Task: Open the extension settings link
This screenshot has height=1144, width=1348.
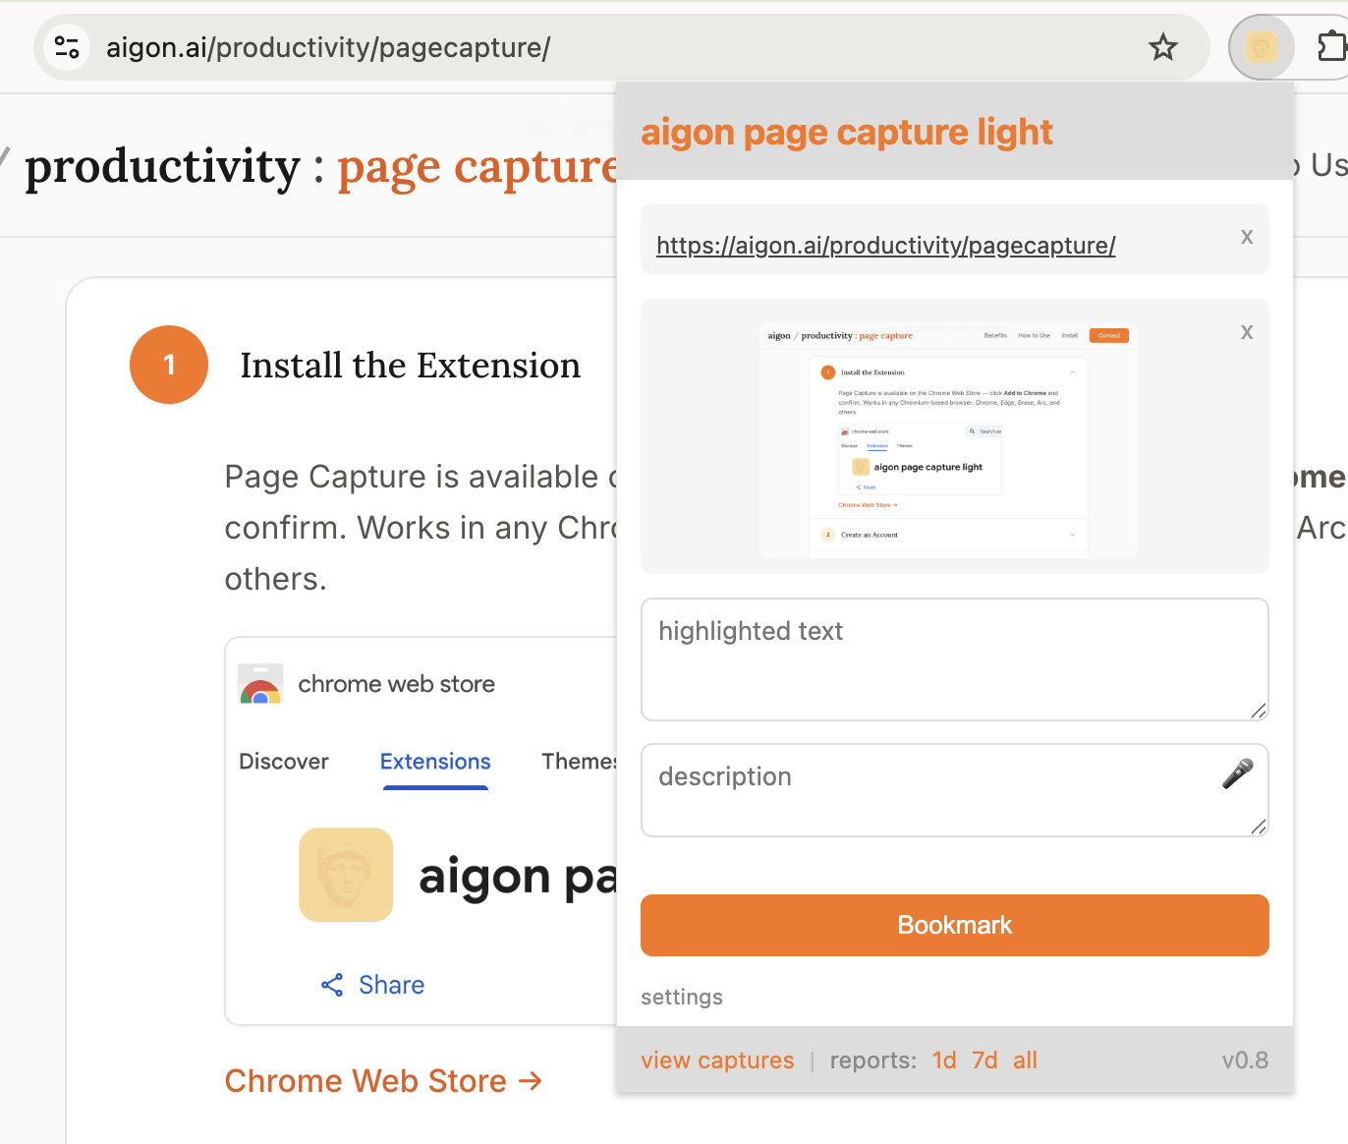Action: click(x=681, y=997)
